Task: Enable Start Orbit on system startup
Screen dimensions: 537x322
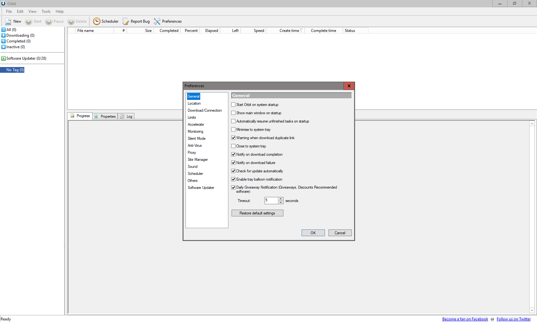Action: pos(233,105)
